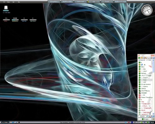
Task: Click orange icon in QIP top toolbar
Action: tap(142, 58)
